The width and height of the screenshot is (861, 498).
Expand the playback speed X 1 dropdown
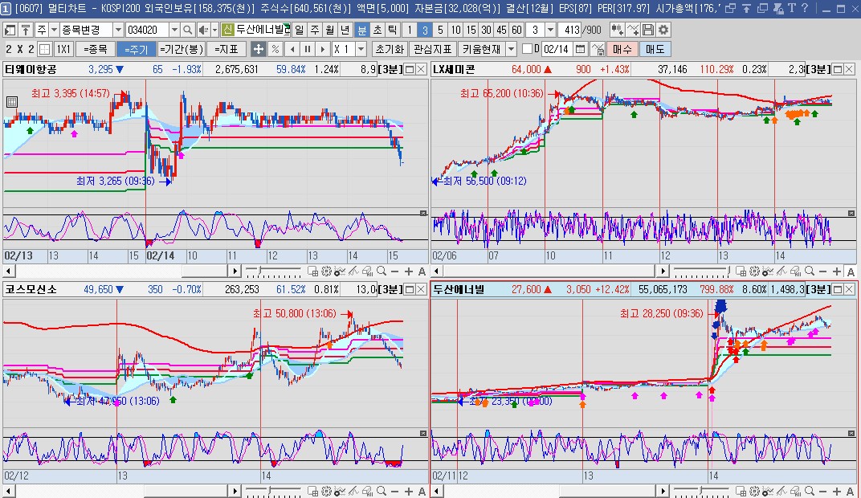coord(361,49)
